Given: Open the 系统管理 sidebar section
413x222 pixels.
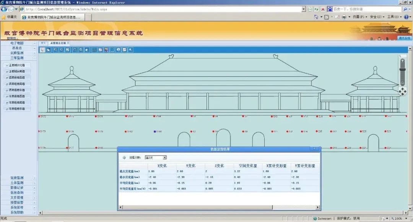Looking at the screenshot, I should click(x=17, y=207).
